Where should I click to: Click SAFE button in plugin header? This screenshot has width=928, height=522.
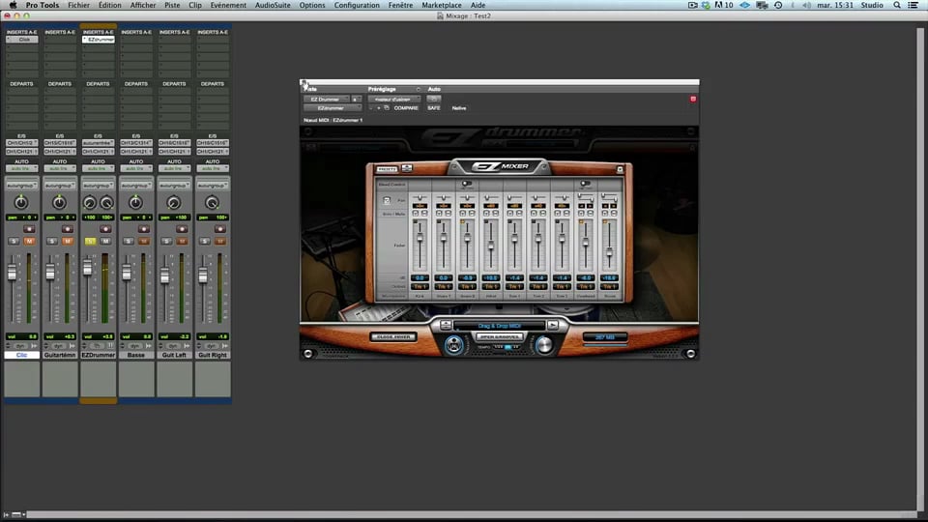pos(434,108)
